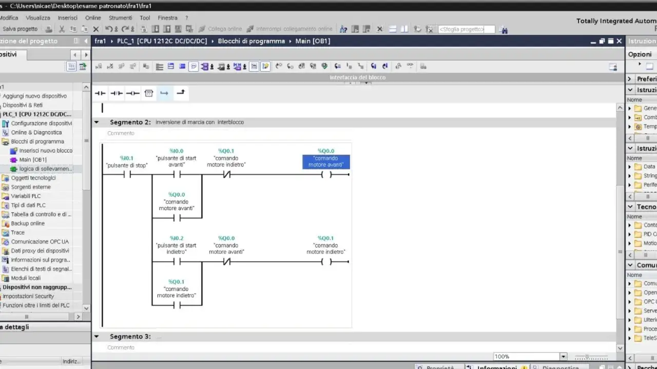Click Blocchi di programma in breadcrumb
The image size is (657, 369).
coord(251,41)
